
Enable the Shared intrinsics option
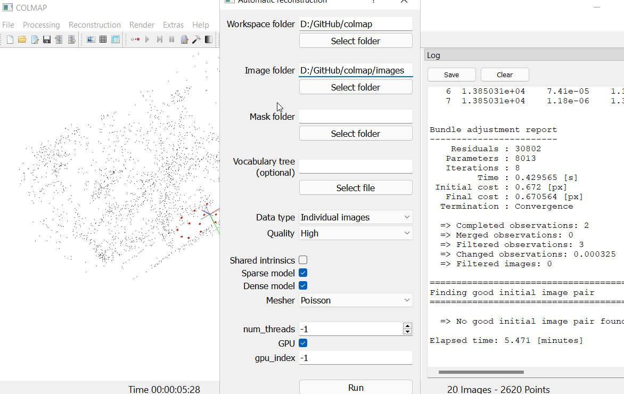coord(302,259)
